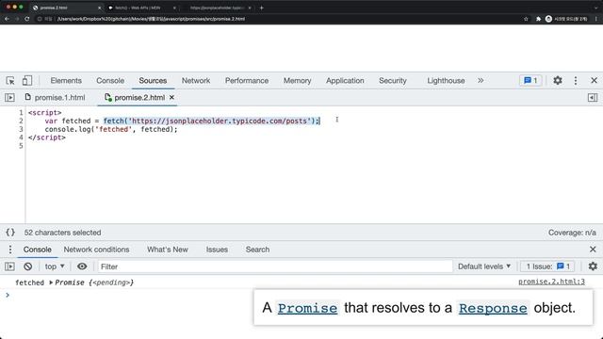Open the Lighthouse tab
This screenshot has width=603, height=339.
(446, 81)
